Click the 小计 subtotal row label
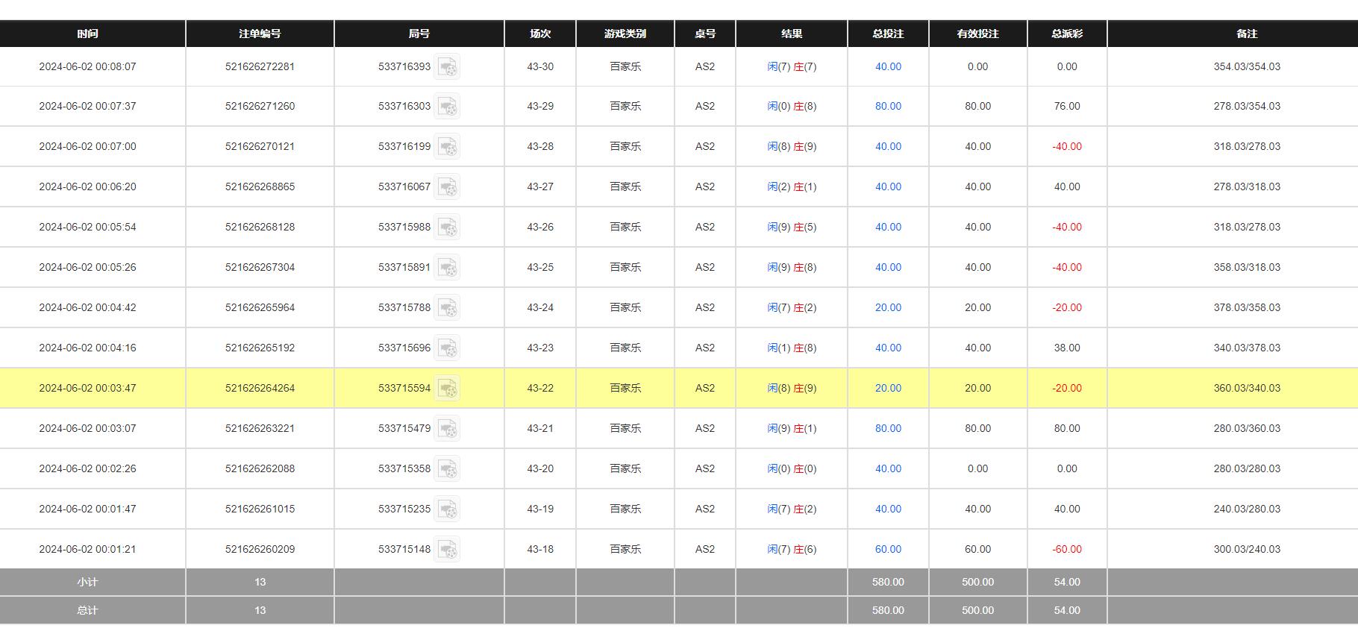 pos(87,582)
